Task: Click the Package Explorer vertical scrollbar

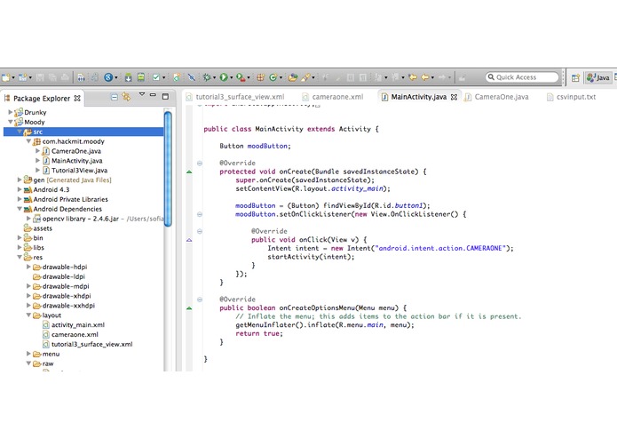Action: pos(168,170)
